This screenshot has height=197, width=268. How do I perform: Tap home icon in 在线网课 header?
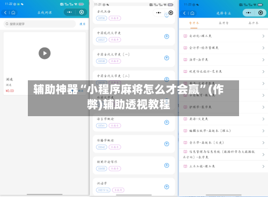(x=13, y=12)
